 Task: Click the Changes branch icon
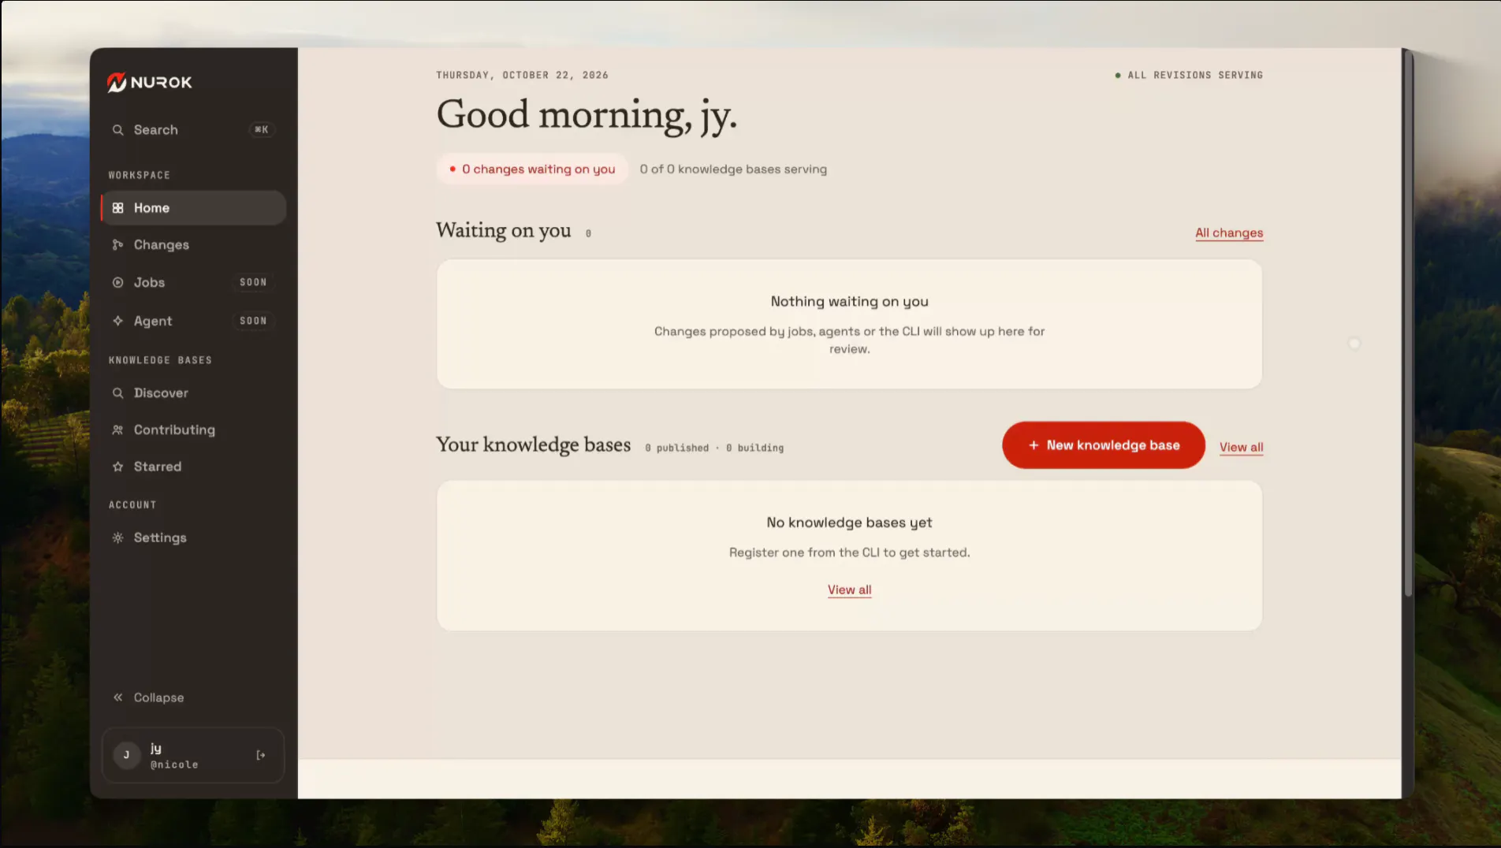pyautogui.click(x=117, y=245)
